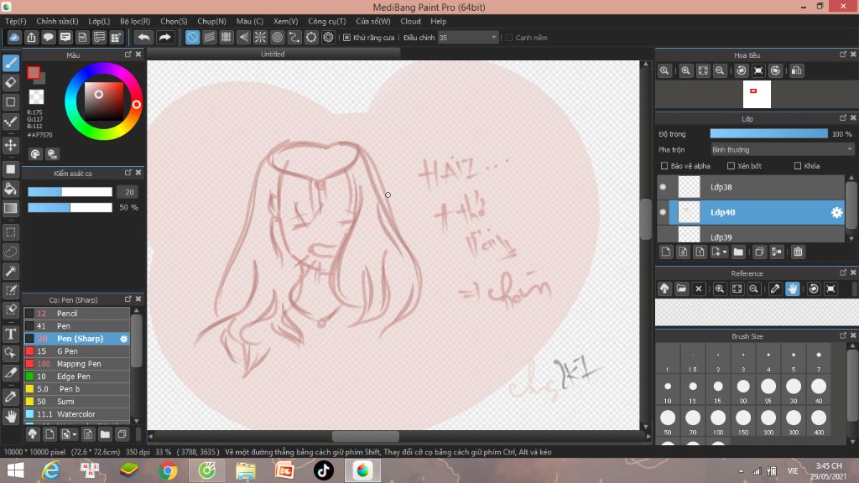The width and height of the screenshot is (859, 483).
Task: Open the Điều chỉnh correction dropdown
Action: click(468, 37)
